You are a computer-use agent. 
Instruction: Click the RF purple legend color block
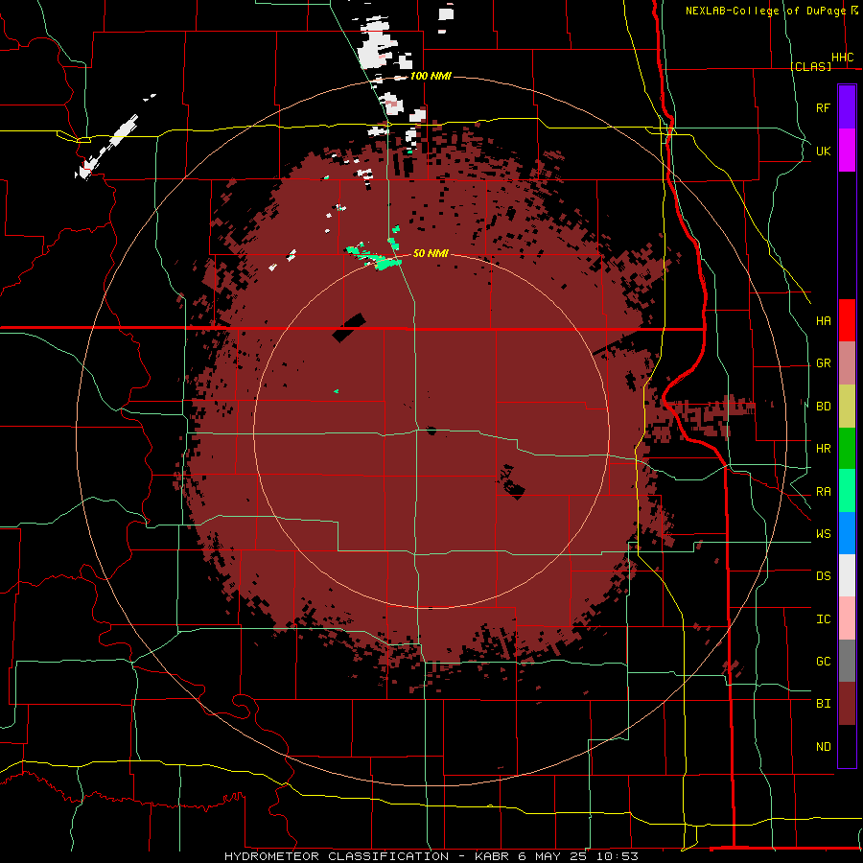847,107
